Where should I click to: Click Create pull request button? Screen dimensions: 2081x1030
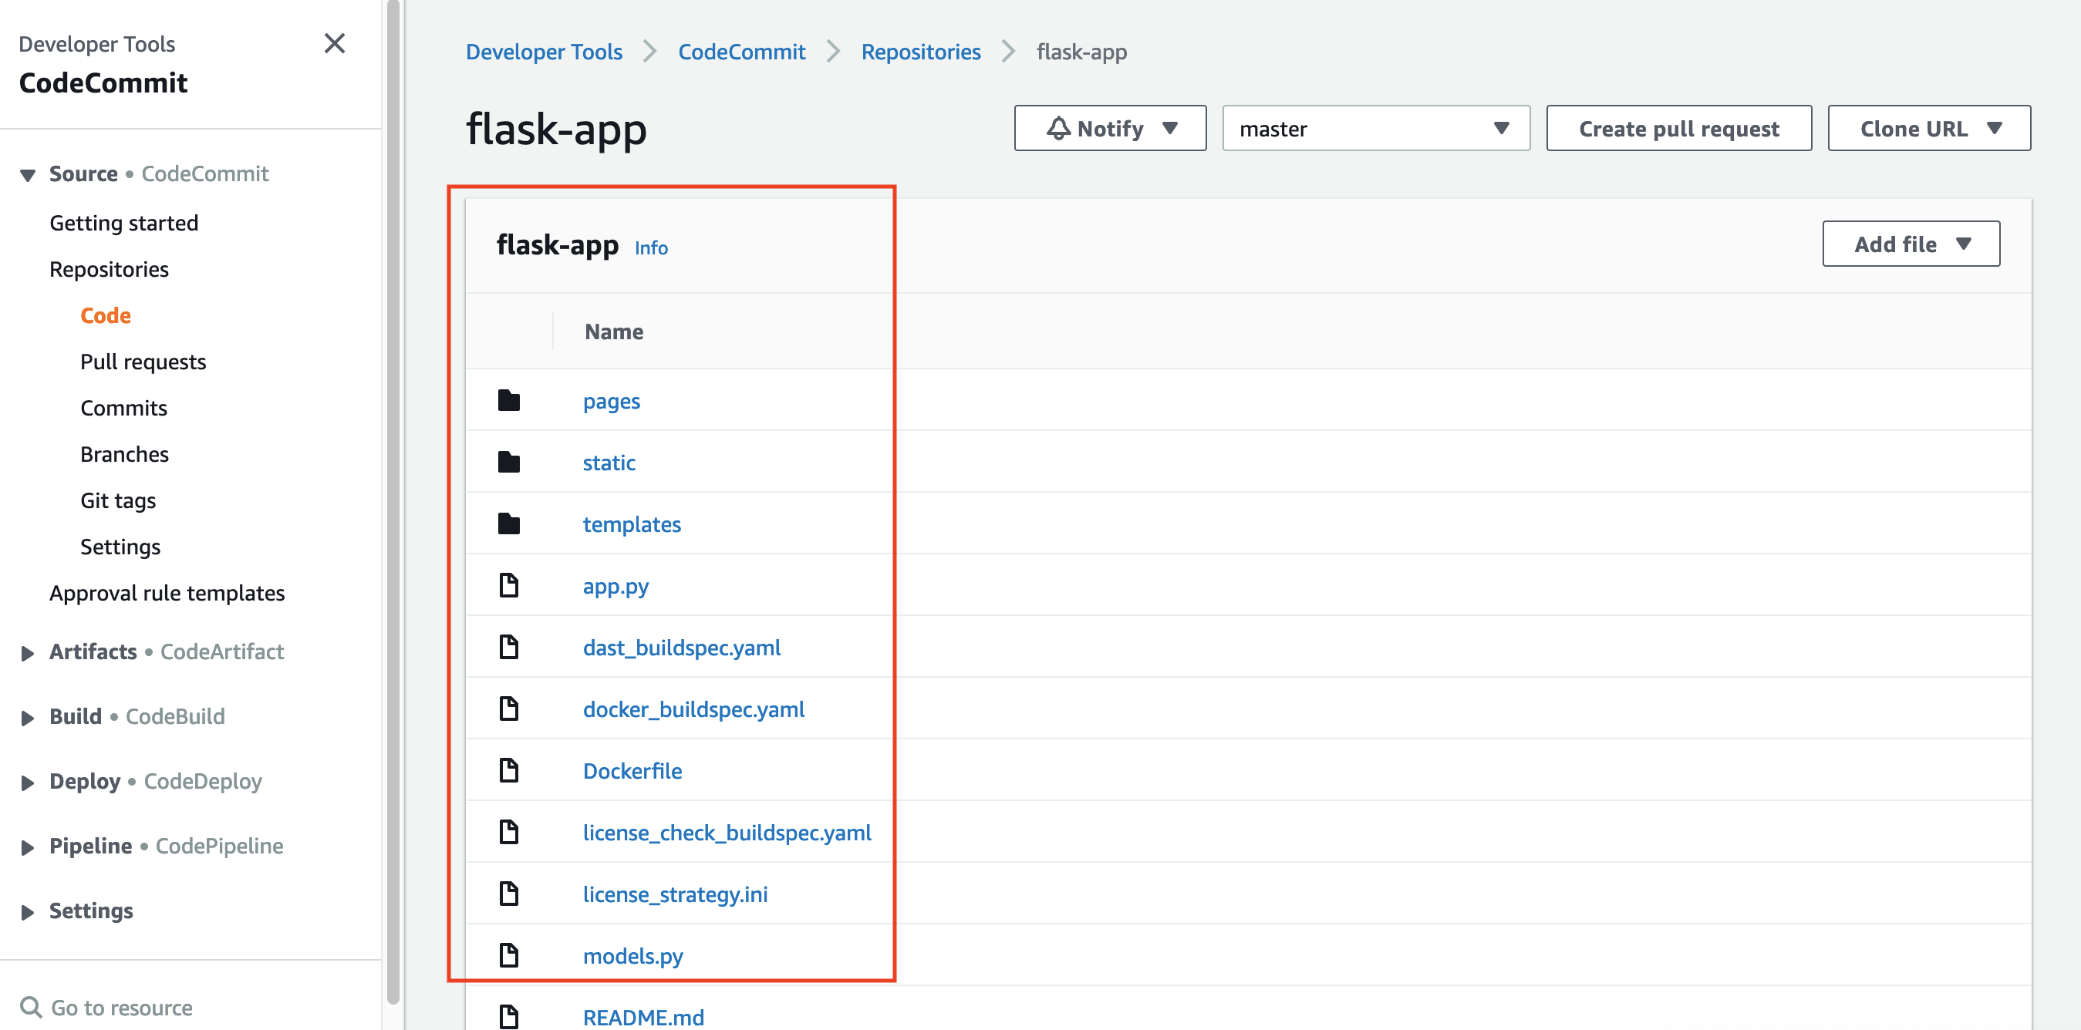click(x=1678, y=128)
